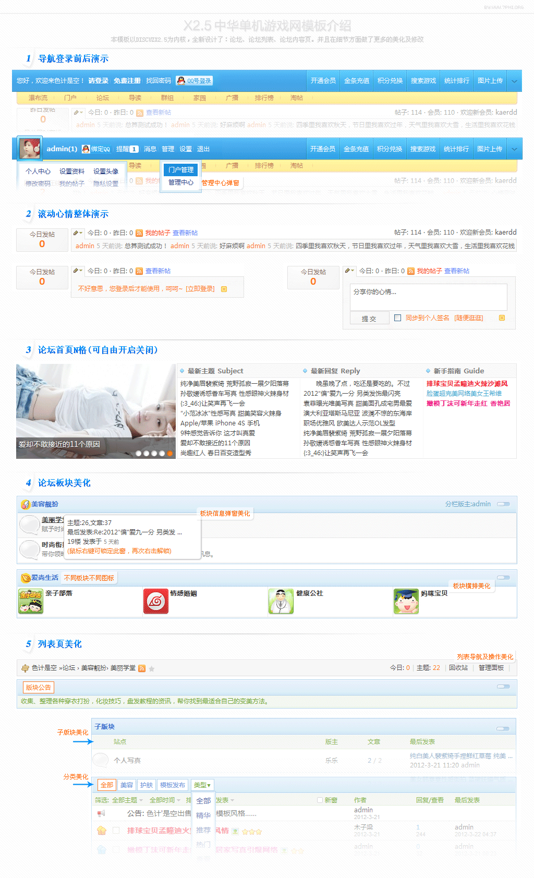
Task: Click the 提醒 notification link with badge 1
Action: 127,149
